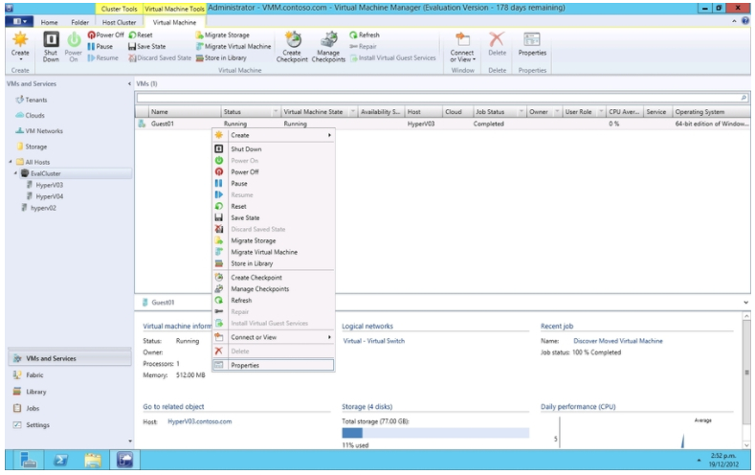
Task: Open Properties from the ribbon
Action: pos(532,45)
